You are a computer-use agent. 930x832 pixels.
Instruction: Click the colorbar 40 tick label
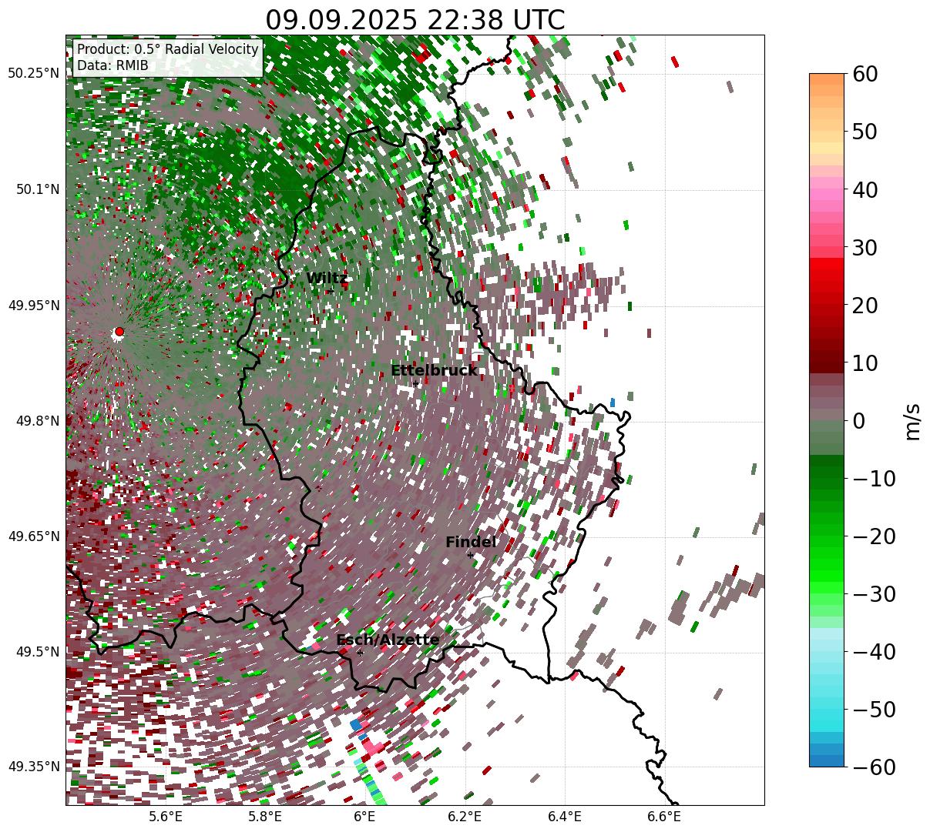(864, 189)
